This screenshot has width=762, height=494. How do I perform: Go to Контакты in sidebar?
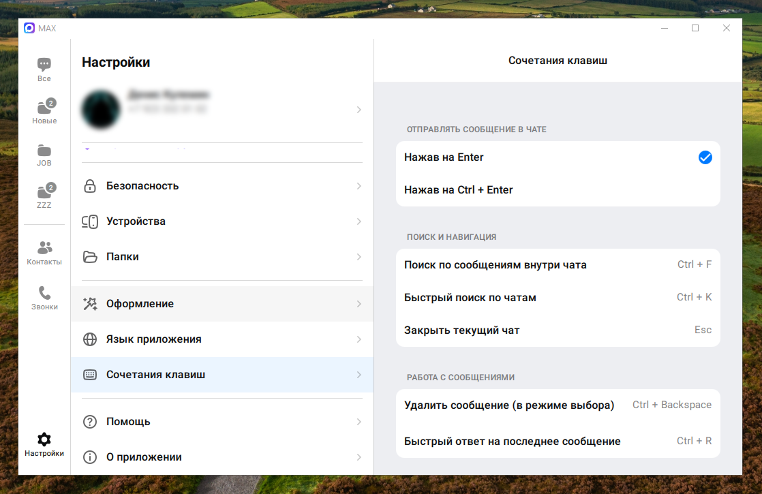click(44, 248)
